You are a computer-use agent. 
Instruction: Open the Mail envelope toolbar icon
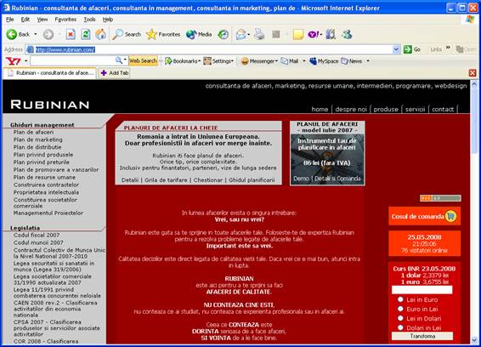[x=240, y=34]
